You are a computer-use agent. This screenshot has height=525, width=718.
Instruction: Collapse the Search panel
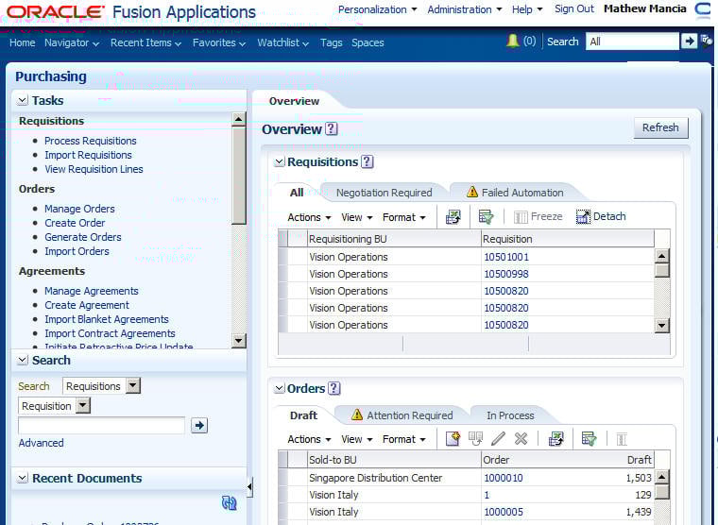coord(22,360)
